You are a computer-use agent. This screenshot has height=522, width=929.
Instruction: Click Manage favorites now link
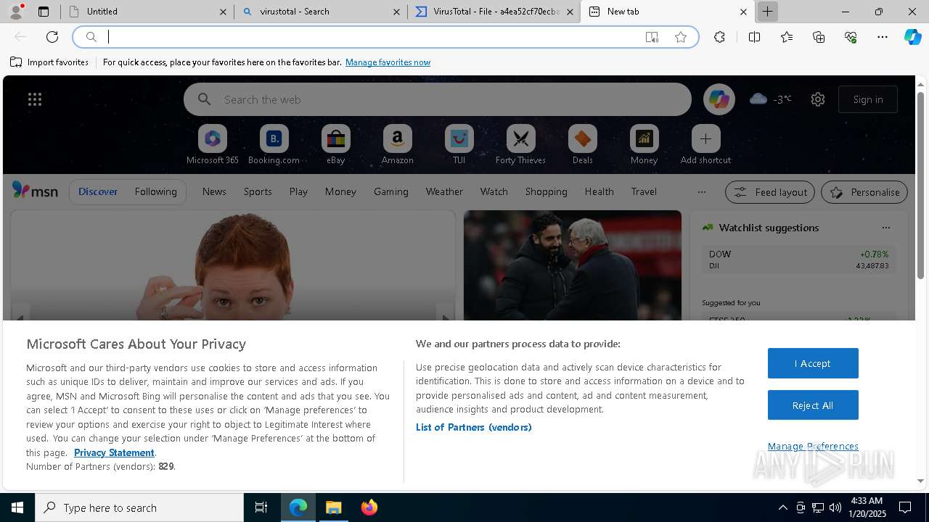(x=388, y=62)
